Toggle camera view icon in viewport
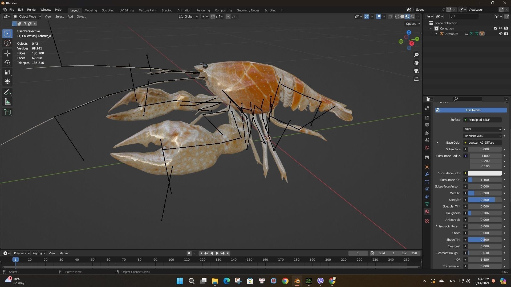The height and width of the screenshot is (287, 511). point(416,71)
